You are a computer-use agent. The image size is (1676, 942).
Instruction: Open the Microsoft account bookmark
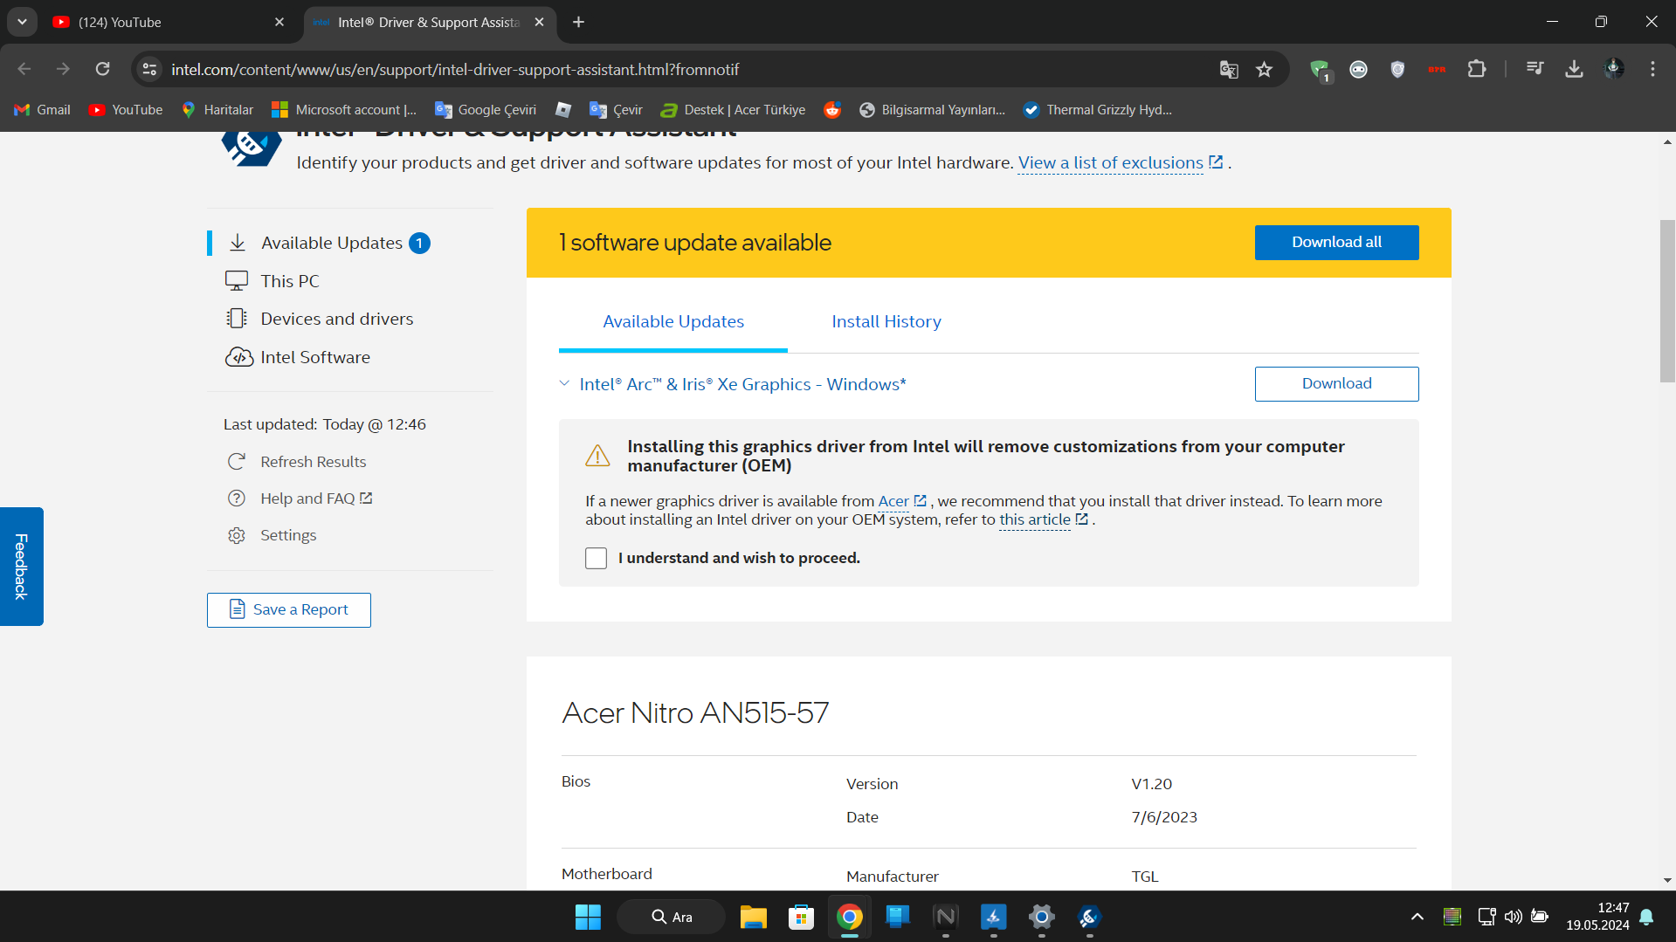[344, 110]
